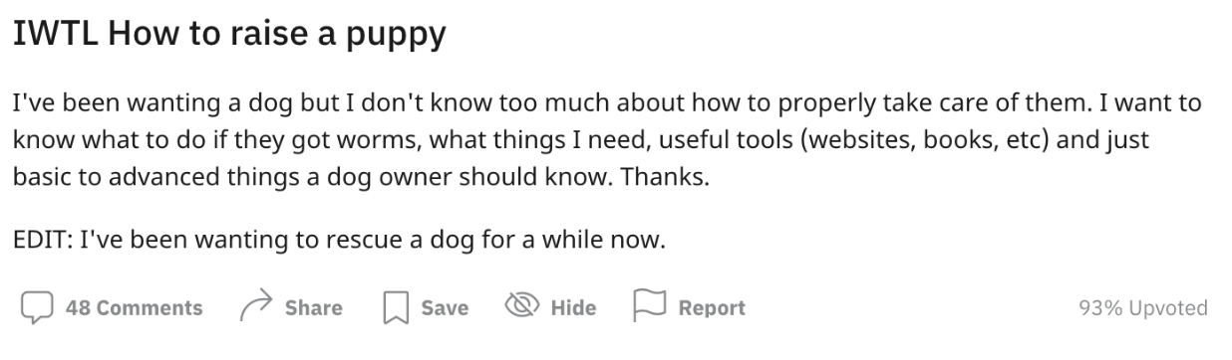Open the 48 Comments link

pos(134,308)
